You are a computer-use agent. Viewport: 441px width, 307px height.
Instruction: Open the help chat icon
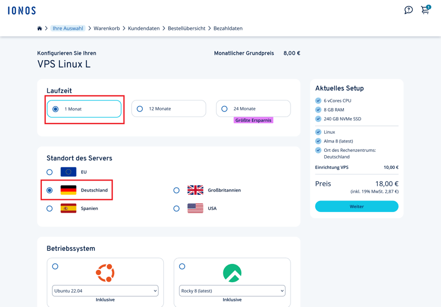point(408,10)
